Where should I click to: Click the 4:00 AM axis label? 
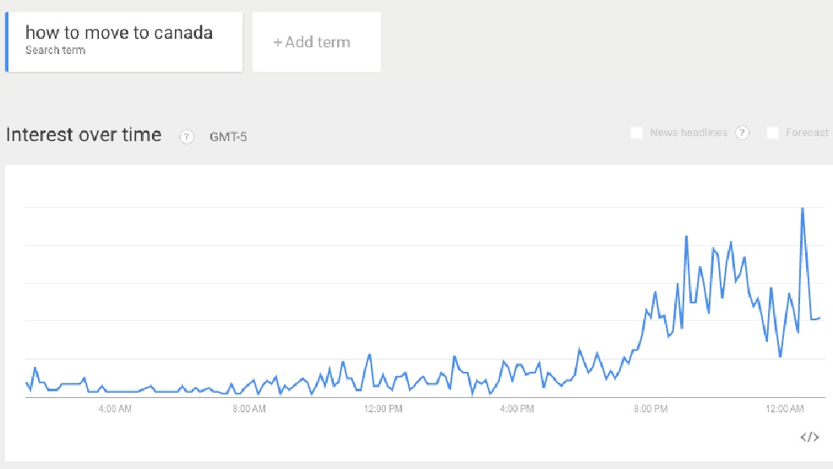coord(115,408)
